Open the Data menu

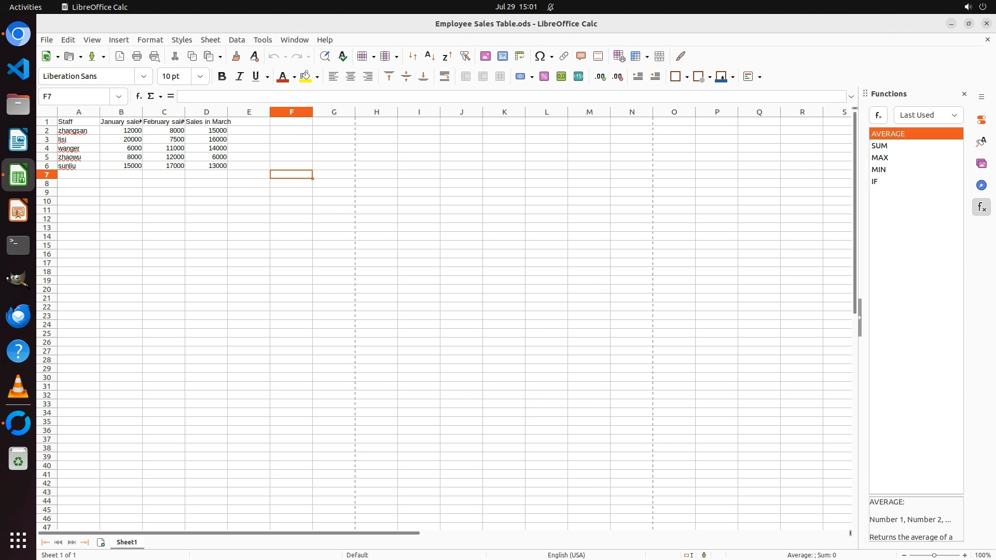point(237,40)
